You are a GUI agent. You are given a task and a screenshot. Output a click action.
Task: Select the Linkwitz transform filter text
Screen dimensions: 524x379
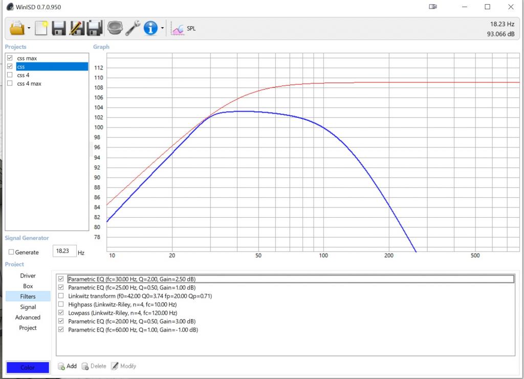[x=140, y=296]
